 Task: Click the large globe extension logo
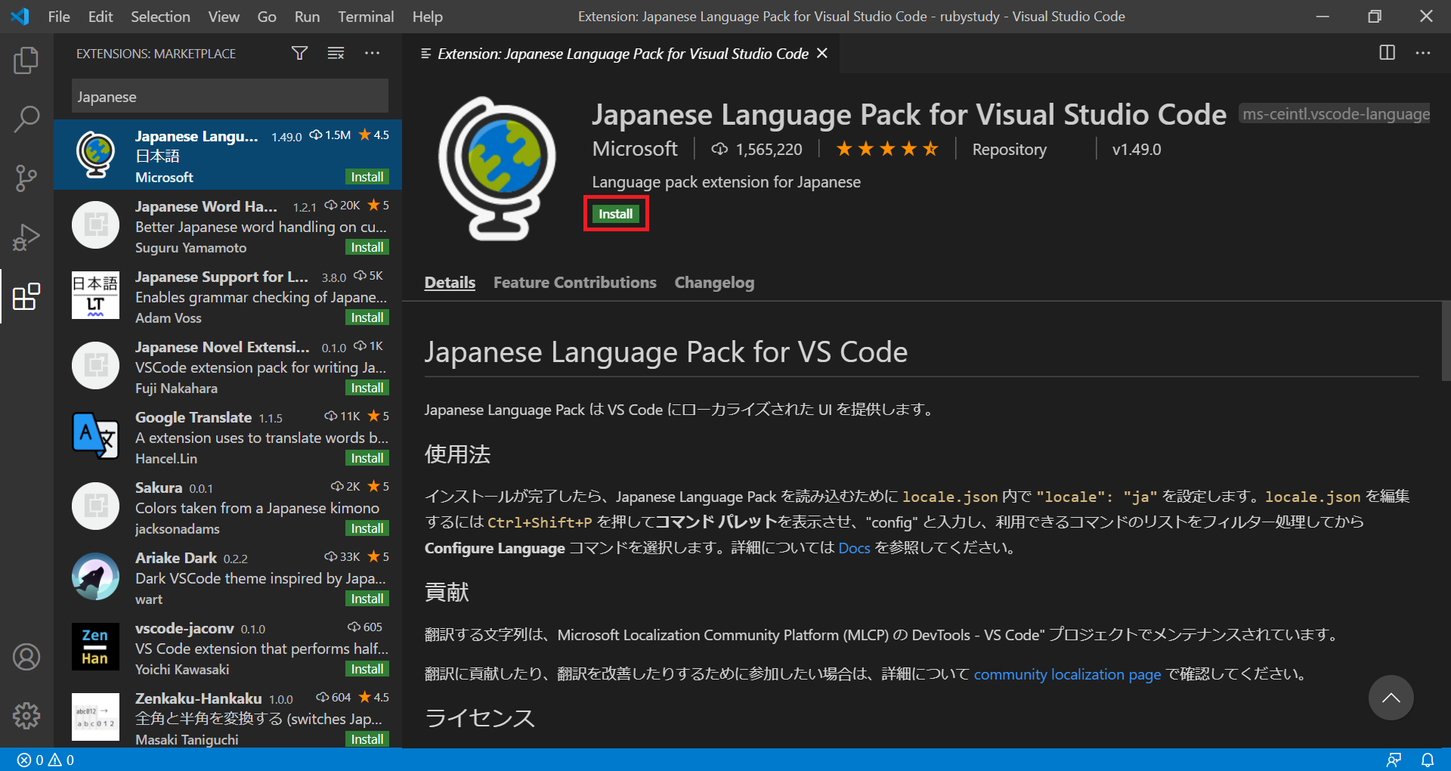point(497,168)
